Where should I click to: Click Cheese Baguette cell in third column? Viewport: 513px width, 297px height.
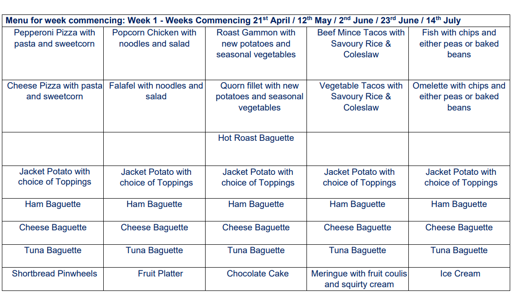(256, 233)
